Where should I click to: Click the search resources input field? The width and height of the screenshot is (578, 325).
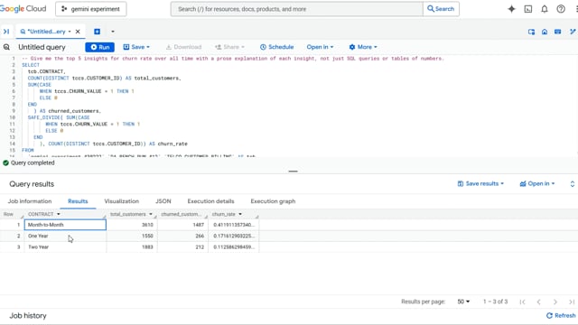click(x=297, y=9)
